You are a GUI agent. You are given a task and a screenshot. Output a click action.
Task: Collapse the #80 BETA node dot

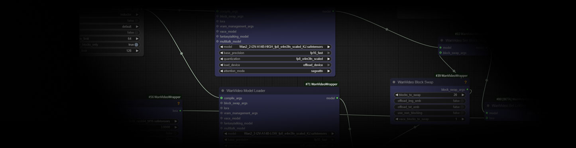point(488,106)
